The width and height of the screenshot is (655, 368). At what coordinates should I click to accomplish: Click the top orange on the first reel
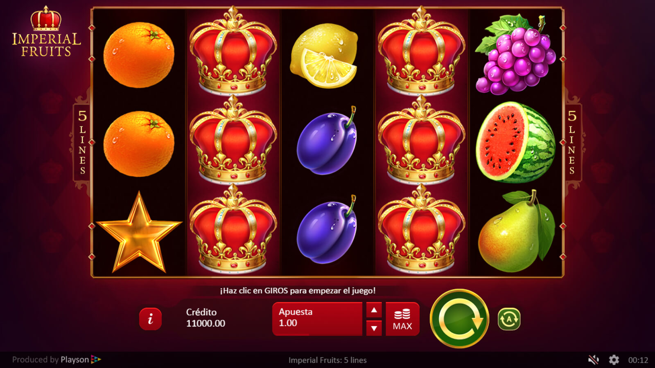[x=139, y=55]
